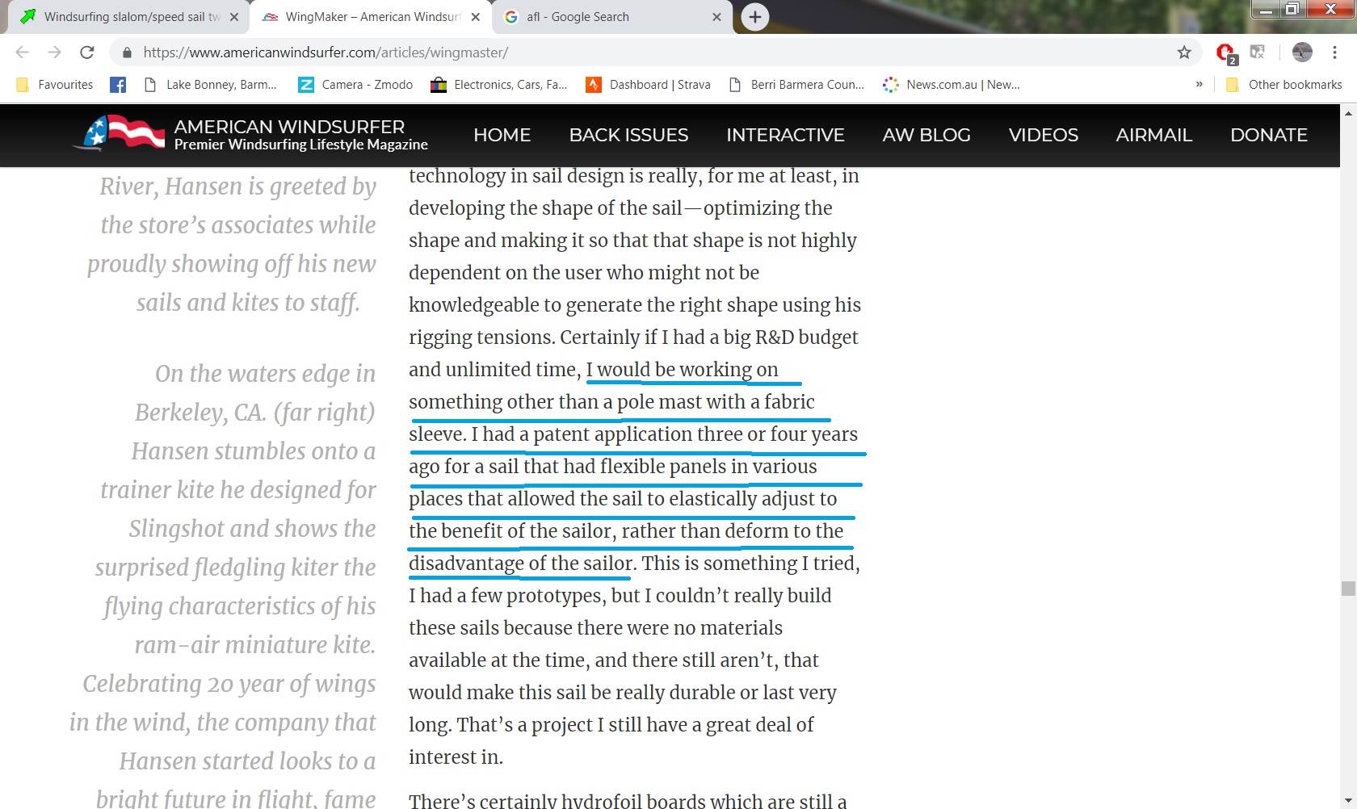Open a new tab with plus button
The height and width of the screenshot is (809, 1357).
[754, 17]
